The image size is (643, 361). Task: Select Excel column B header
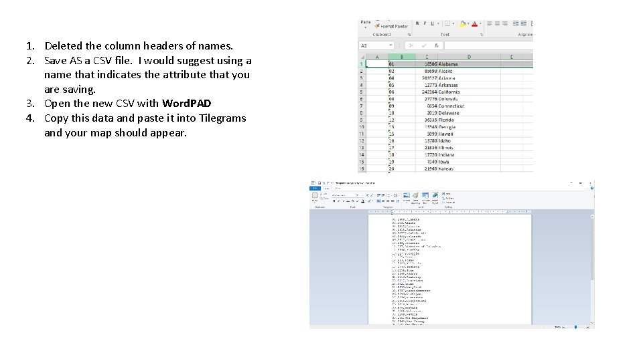pyautogui.click(x=402, y=57)
